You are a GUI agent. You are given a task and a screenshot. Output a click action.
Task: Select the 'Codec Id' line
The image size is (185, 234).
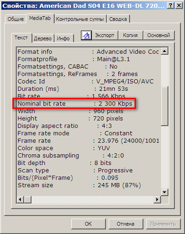[86, 82]
